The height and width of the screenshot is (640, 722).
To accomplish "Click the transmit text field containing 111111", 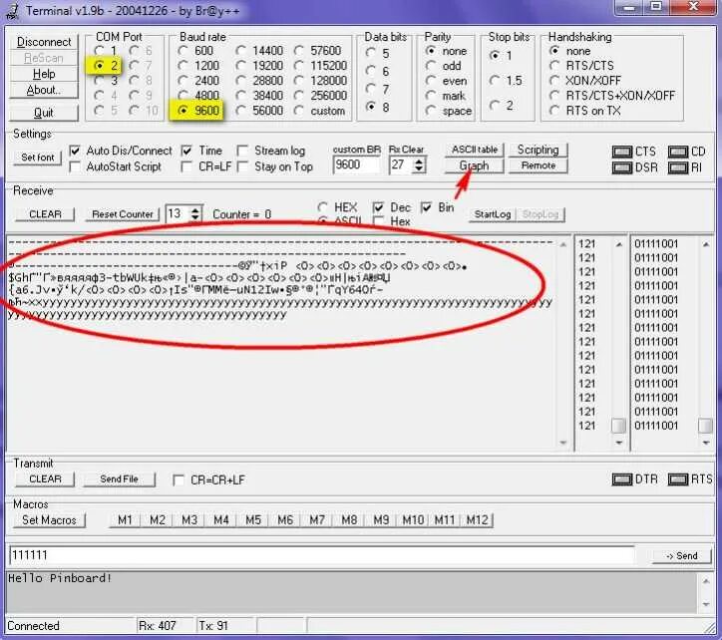I will 322,555.
